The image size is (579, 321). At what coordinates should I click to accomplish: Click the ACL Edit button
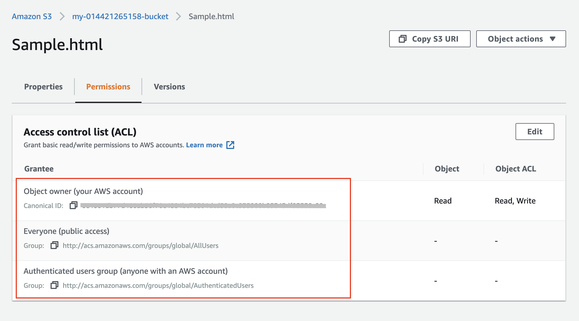point(535,132)
